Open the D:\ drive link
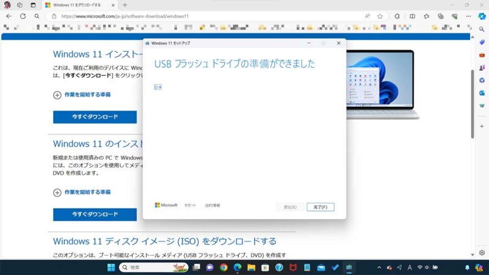This screenshot has height=275, width=489. [x=157, y=87]
